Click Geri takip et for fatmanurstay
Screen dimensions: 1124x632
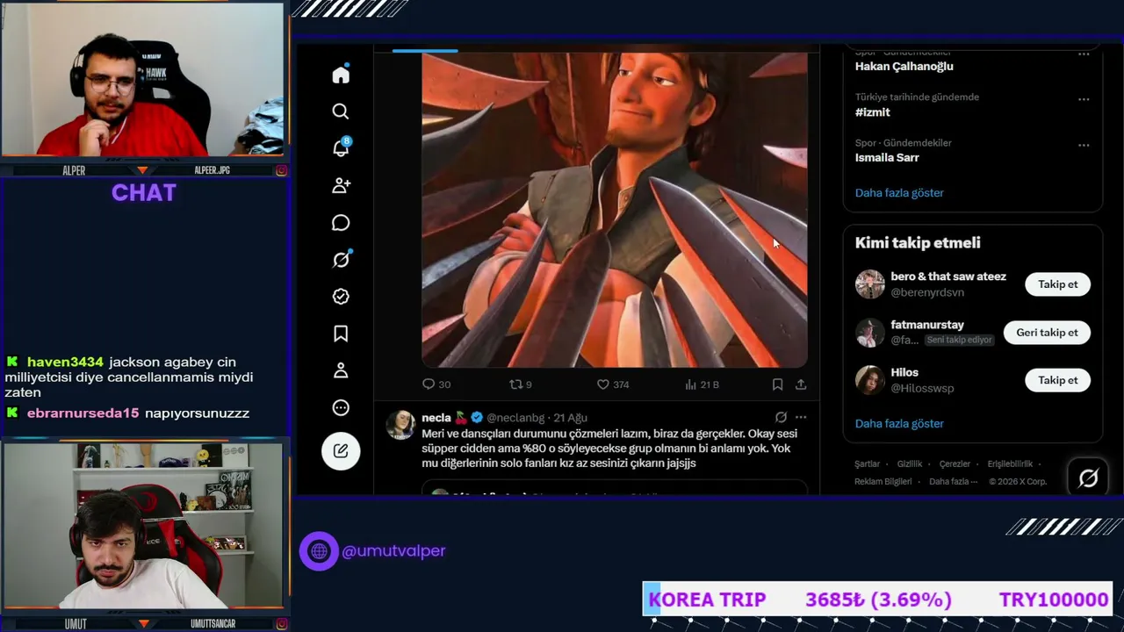tap(1047, 333)
